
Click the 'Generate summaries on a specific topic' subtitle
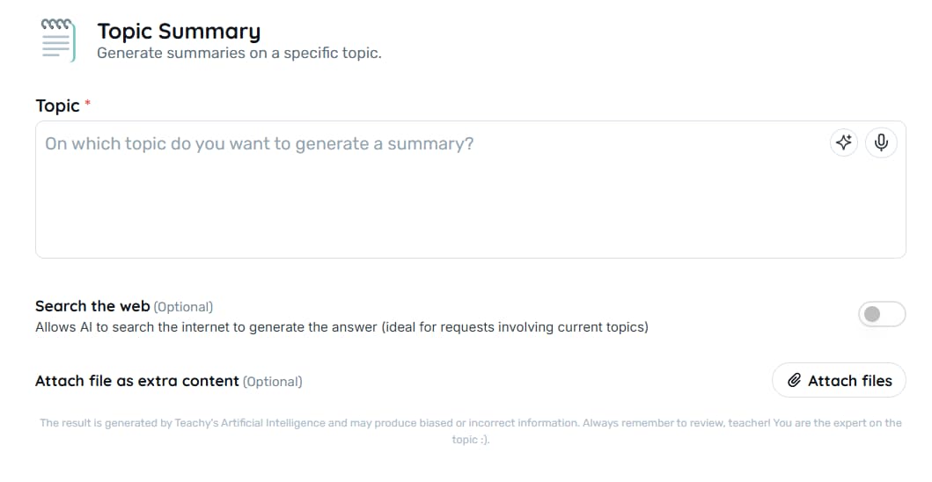click(x=239, y=54)
